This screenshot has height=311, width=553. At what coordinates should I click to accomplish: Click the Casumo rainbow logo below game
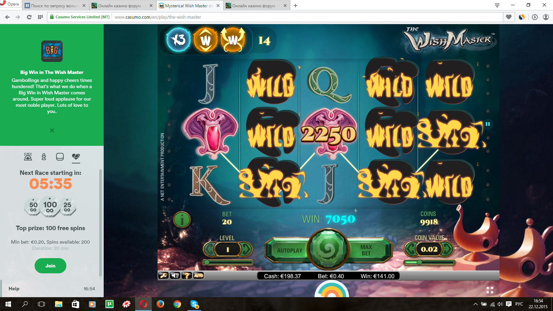click(x=332, y=289)
